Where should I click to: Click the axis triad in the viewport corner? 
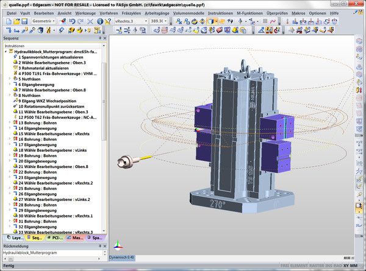pyautogui.click(x=118, y=245)
